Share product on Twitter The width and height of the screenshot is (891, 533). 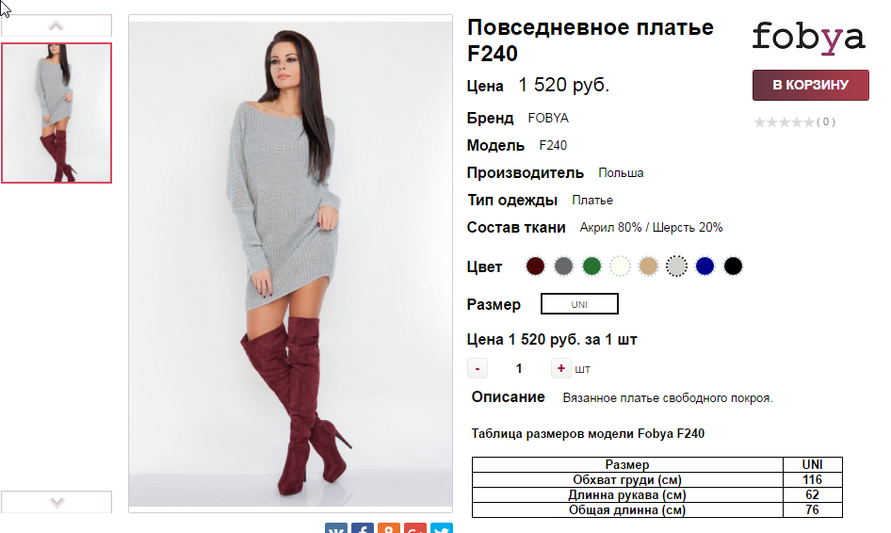pyautogui.click(x=442, y=528)
